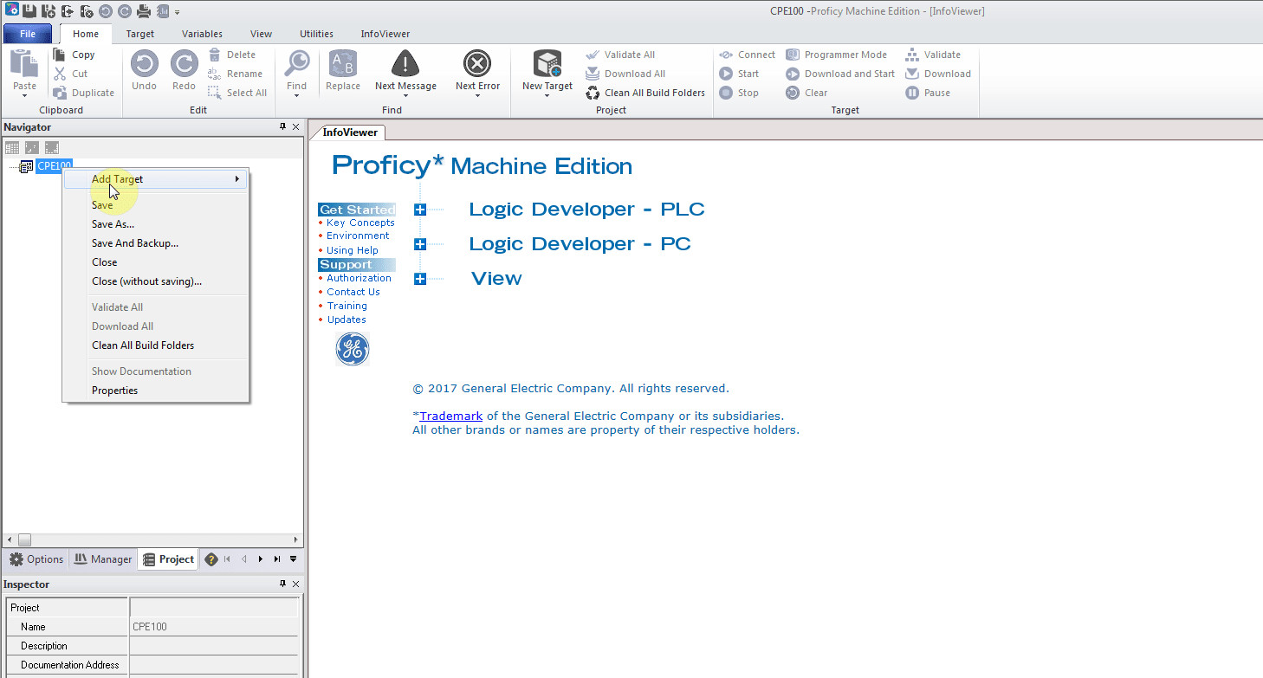Click the large Redo icon
1263x678 pixels.
pyautogui.click(x=184, y=64)
